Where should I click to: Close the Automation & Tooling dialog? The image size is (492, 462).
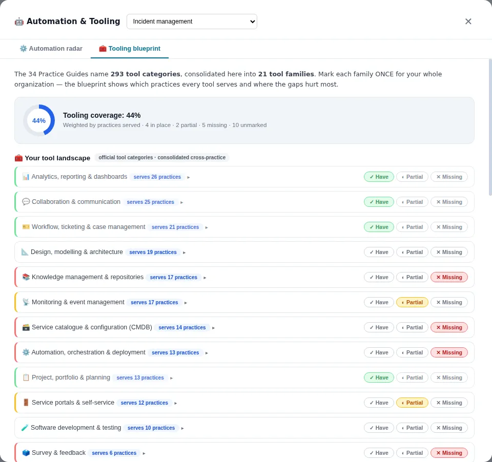pyautogui.click(x=468, y=22)
